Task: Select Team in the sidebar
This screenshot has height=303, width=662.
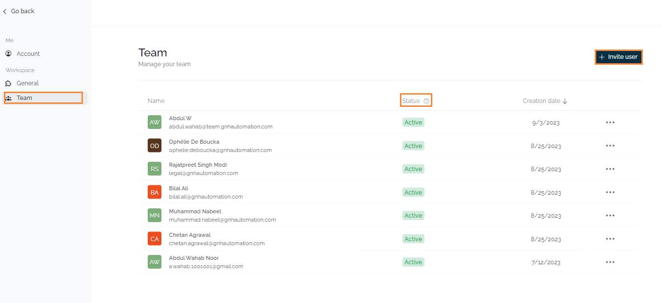Action: tap(25, 98)
